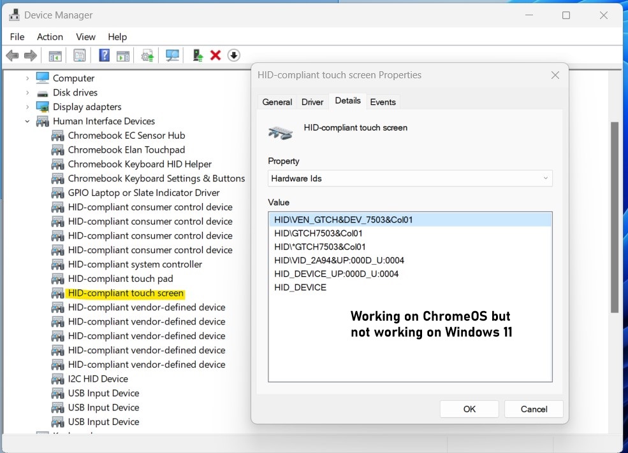This screenshot has width=628, height=453.
Task: Open the File menu
Action: pyautogui.click(x=17, y=37)
